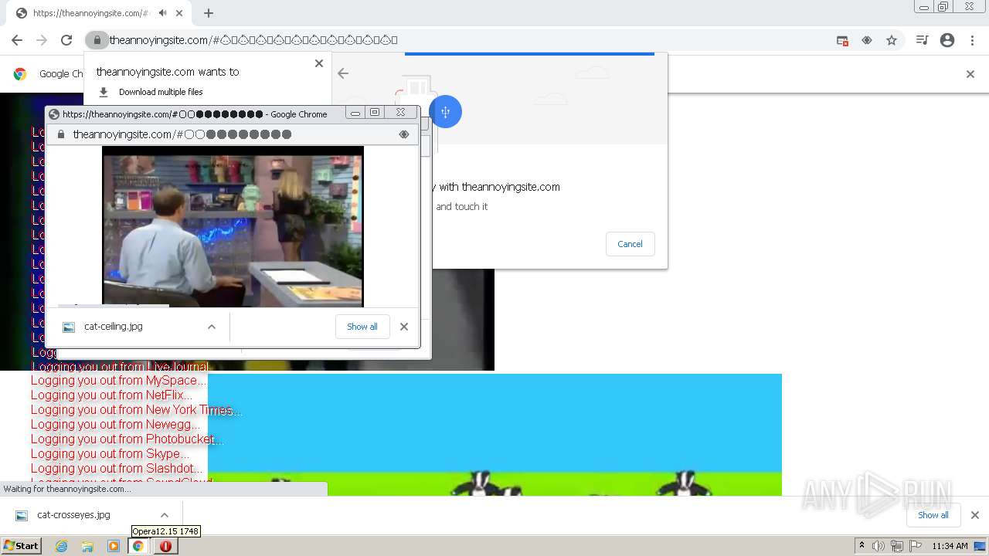Show all downloads in the popup window
Image resolution: width=989 pixels, height=556 pixels.
(x=362, y=327)
